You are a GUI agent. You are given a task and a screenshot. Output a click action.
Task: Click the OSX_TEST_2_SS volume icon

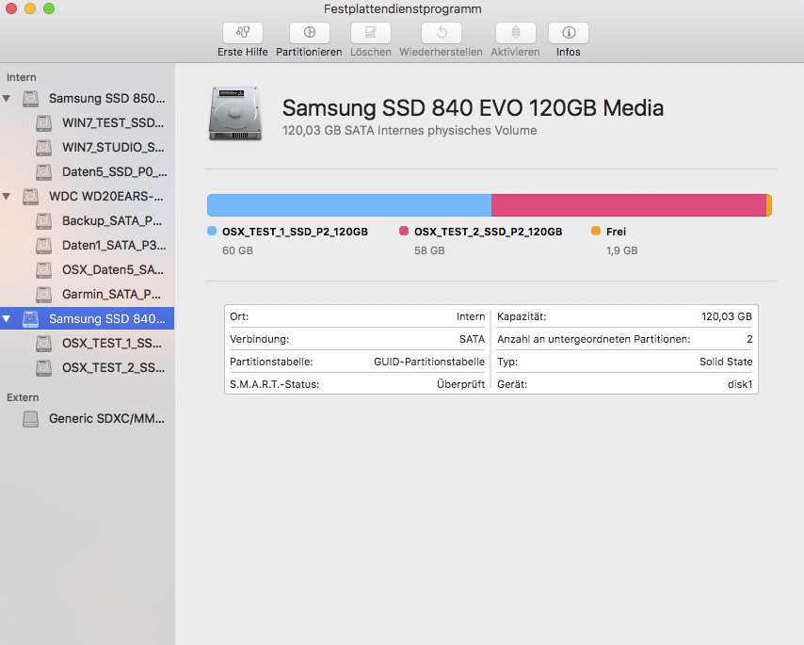tap(44, 367)
